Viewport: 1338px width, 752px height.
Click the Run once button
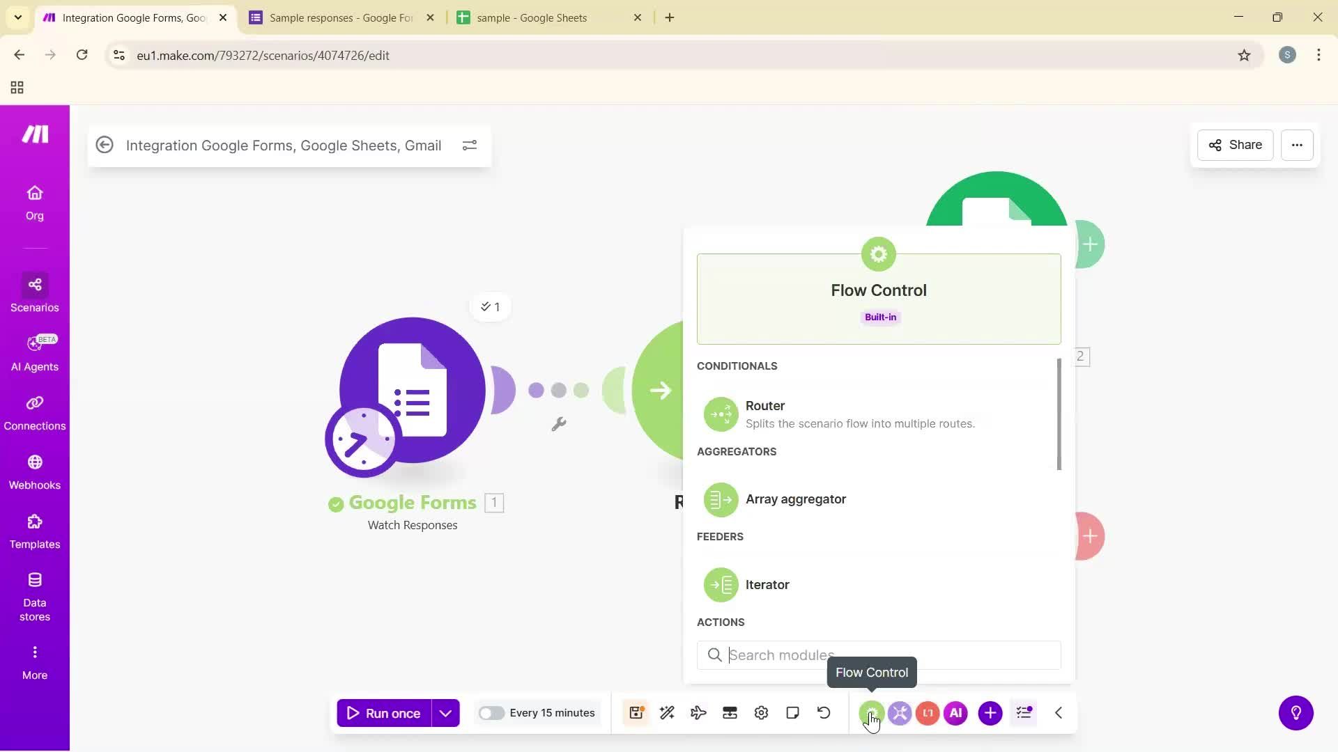coord(385,712)
